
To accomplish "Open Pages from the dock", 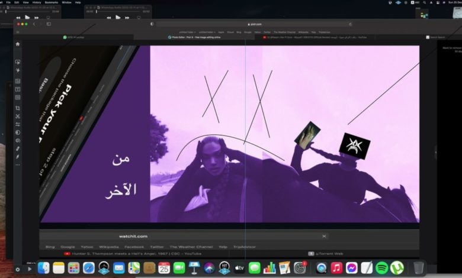I will click(x=284, y=268).
